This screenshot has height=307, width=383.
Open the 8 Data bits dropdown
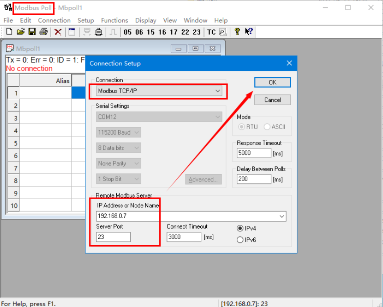coord(119,148)
